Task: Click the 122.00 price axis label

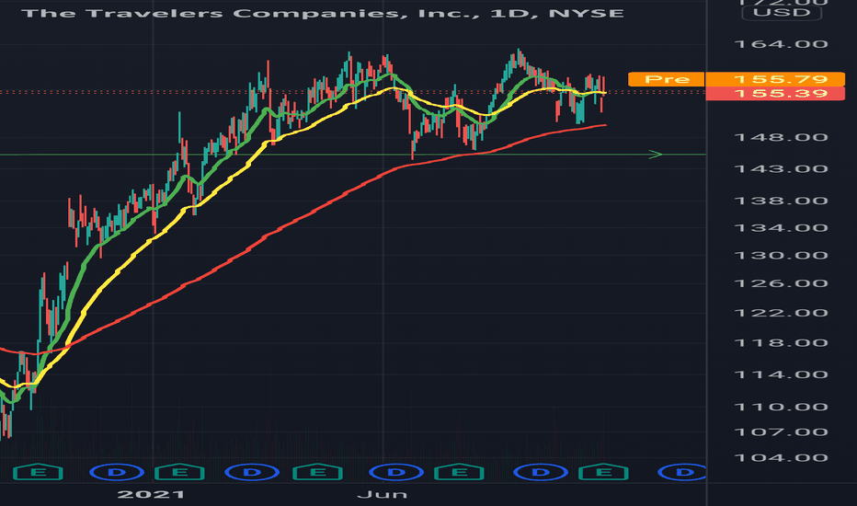Action: pyautogui.click(x=781, y=313)
